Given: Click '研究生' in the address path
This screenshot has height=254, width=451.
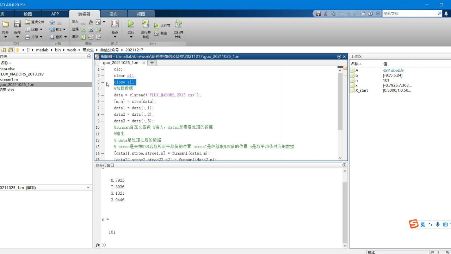Looking at the screenshot, I should (88, 50).
